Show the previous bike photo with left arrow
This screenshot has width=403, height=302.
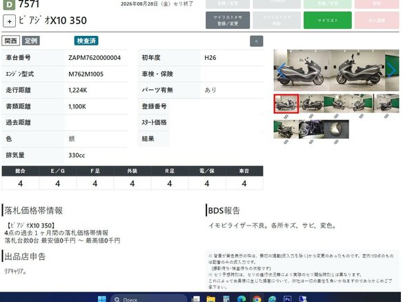[282, 70]
